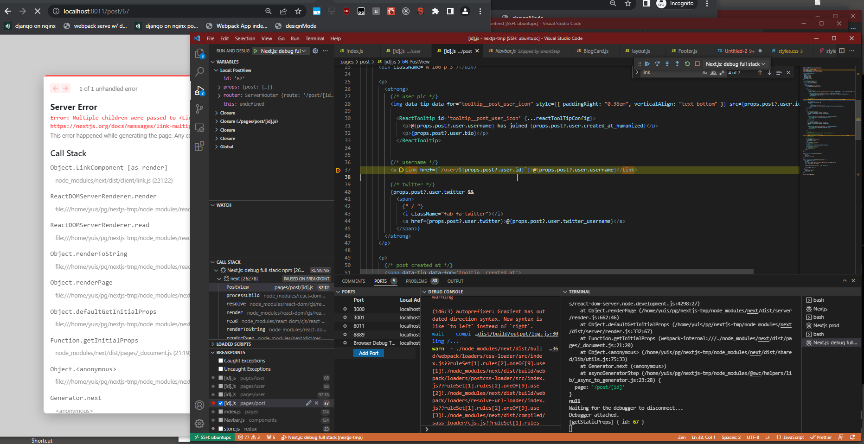
Task: Restart the debug session with the green icon
Action: (687, 64)
